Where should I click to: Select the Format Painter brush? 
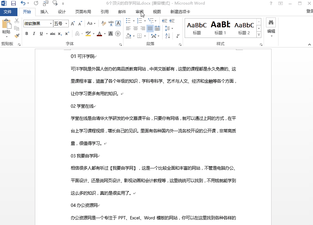[x=17, y=36]
